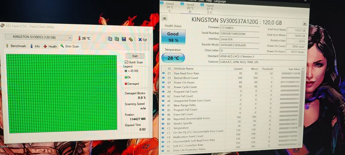
Task: Click the elapsed time value 0:02
Action: pyautogui.click(x=142, y=130)
